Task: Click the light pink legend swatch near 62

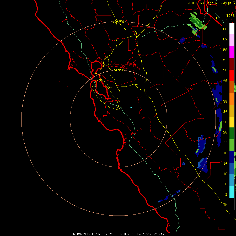Action: pyautogui.click(x=232, y=40)
